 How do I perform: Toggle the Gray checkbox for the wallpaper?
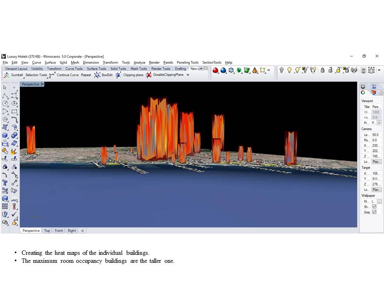pos(374,212)
